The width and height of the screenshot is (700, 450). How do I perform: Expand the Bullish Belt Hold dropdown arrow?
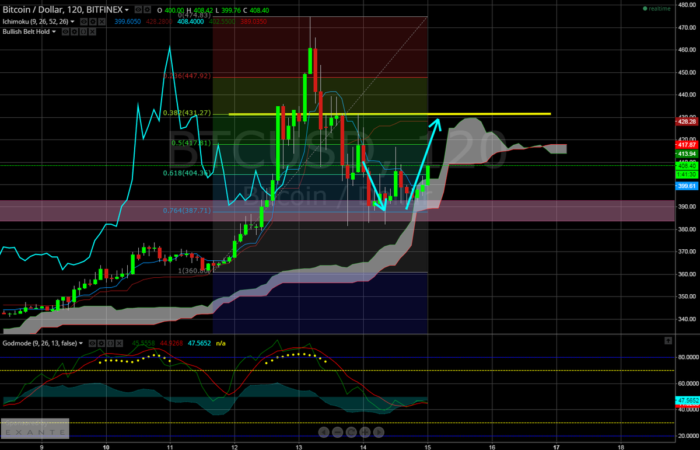pos(54,32)
